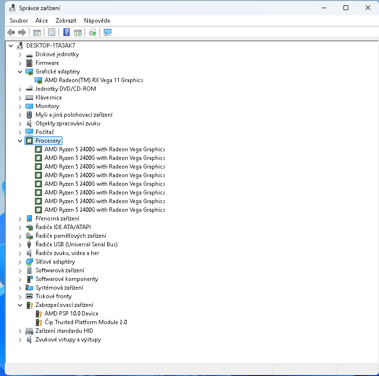This screenshot has height=376, width=379.
Task: Click the Procesory chip icon
Action: (x=29, y=141)
